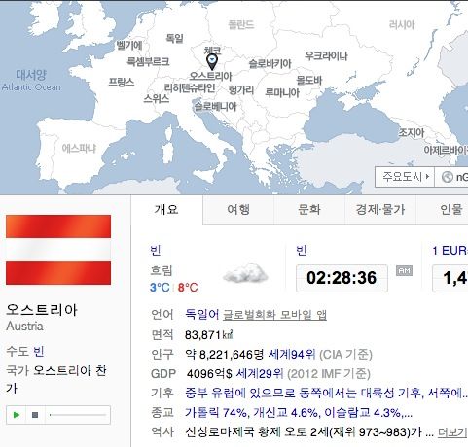Click the 오스트리아 label on the map
This screenshot has width=468, height=447.
(x=210, y=77)
